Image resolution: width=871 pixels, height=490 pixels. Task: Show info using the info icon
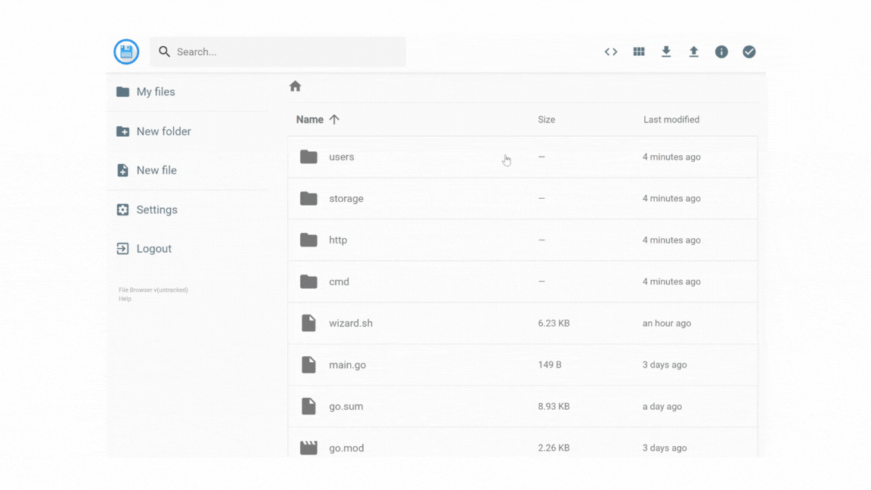click(x=721, y=52)
